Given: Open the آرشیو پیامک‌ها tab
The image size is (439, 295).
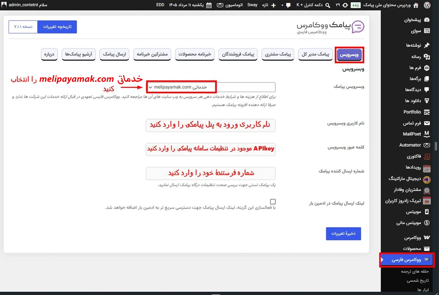Looking at the screenshot, I should click(79, 54).
